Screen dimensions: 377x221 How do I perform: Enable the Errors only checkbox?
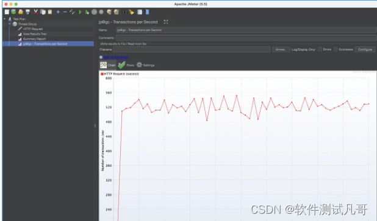point(320,49)
